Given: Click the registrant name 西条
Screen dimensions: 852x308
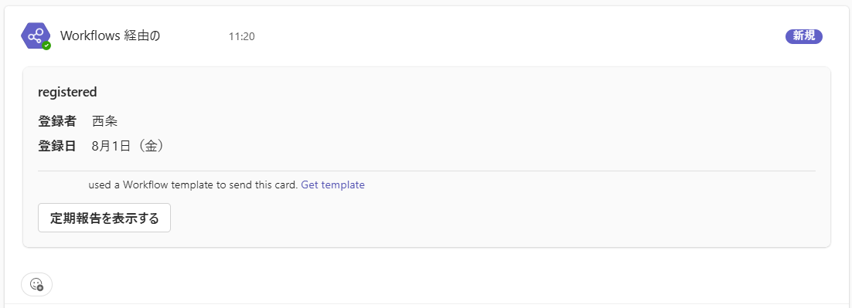Looking at the screenshot, I should pyautogui.click(x=105, y=121).
